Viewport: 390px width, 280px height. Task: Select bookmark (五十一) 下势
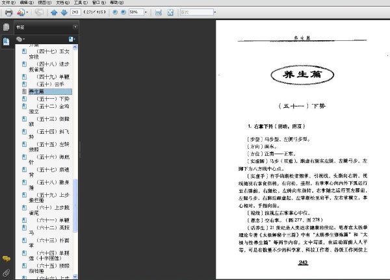pos(53,99)
